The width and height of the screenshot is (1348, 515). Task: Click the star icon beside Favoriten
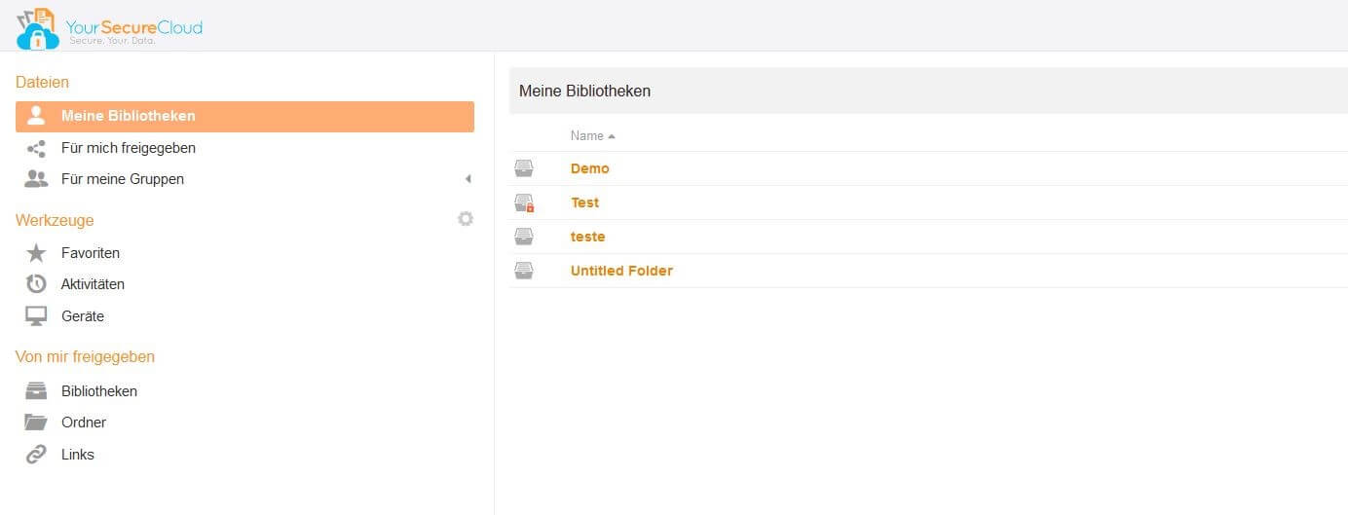click(36, 253)
